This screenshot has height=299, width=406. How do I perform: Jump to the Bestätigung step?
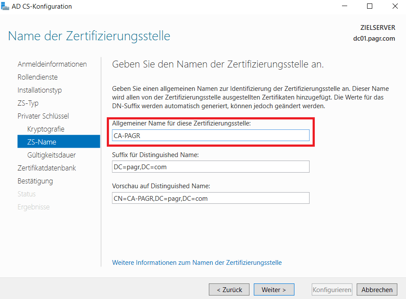tap(35, 181)
